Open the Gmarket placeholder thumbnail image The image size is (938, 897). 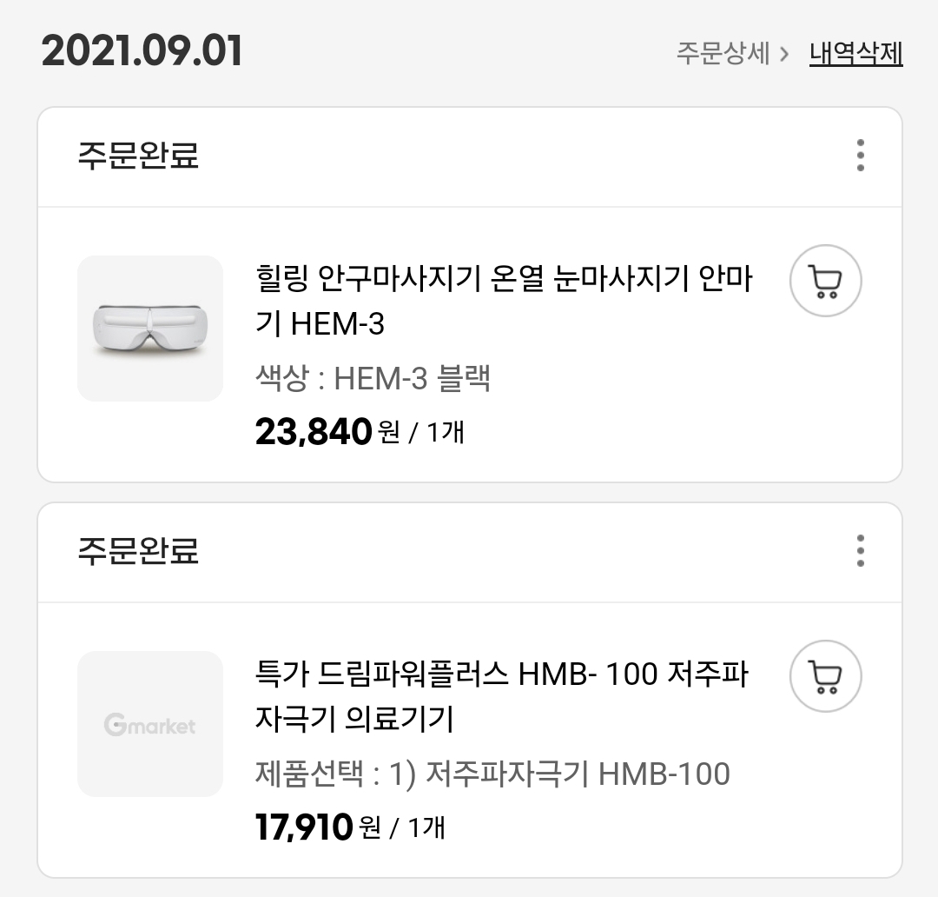click(150, 724)
